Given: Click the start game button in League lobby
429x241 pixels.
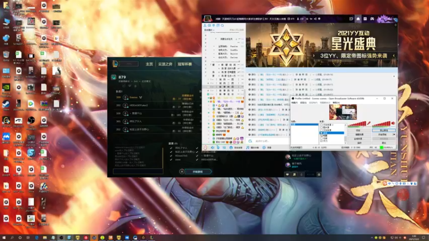Looking at the screenshot, I should click(x=198, y=171).
